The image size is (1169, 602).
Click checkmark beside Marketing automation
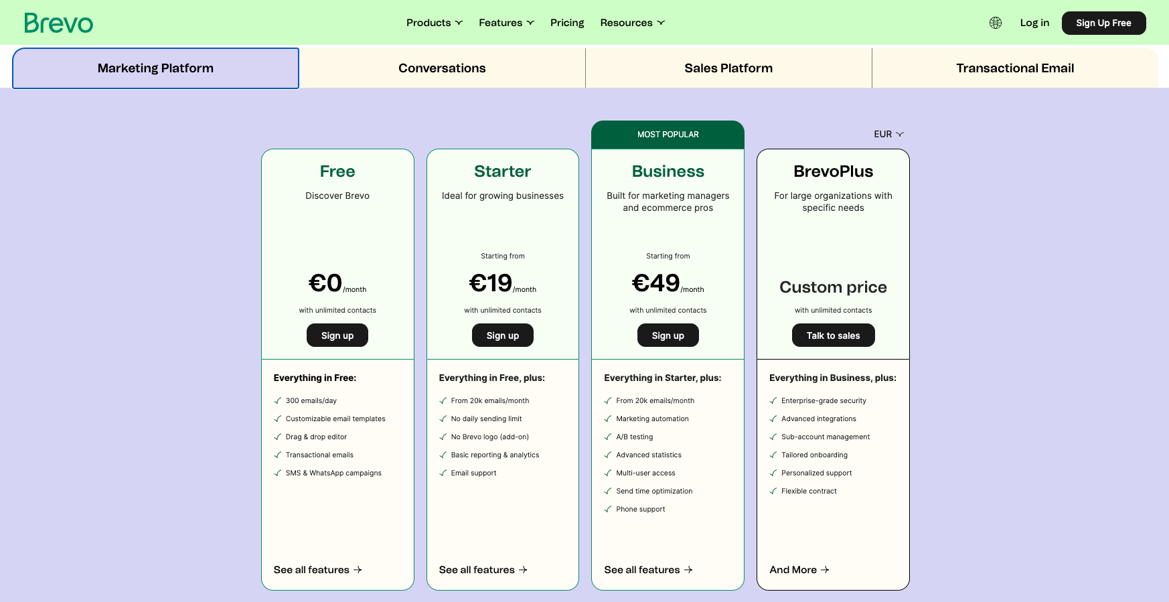(608, 419)
